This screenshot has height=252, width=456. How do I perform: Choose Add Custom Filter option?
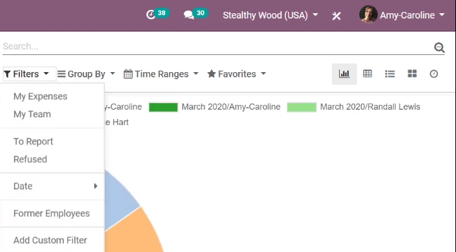coord(50,240)
